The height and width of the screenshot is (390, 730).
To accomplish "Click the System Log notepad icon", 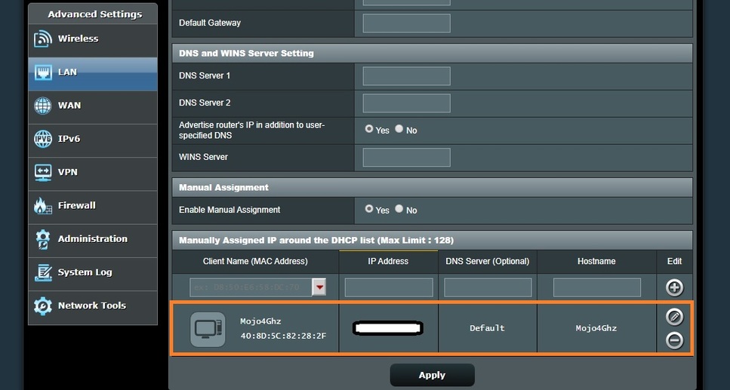I will coord(43,273).
